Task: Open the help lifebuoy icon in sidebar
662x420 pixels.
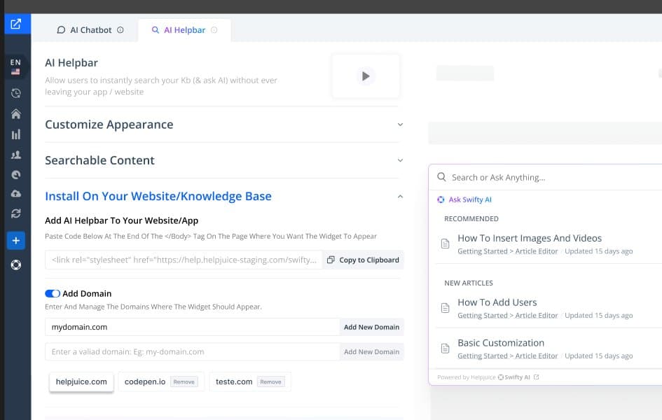Action: (x=15, y=265)
